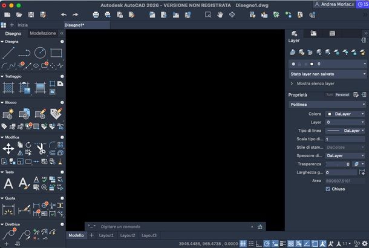The height and width of the screenshot is (248, 369).
Task: Select the Rectangle tool
Action: pyautogui.click(x=56, y=53)
